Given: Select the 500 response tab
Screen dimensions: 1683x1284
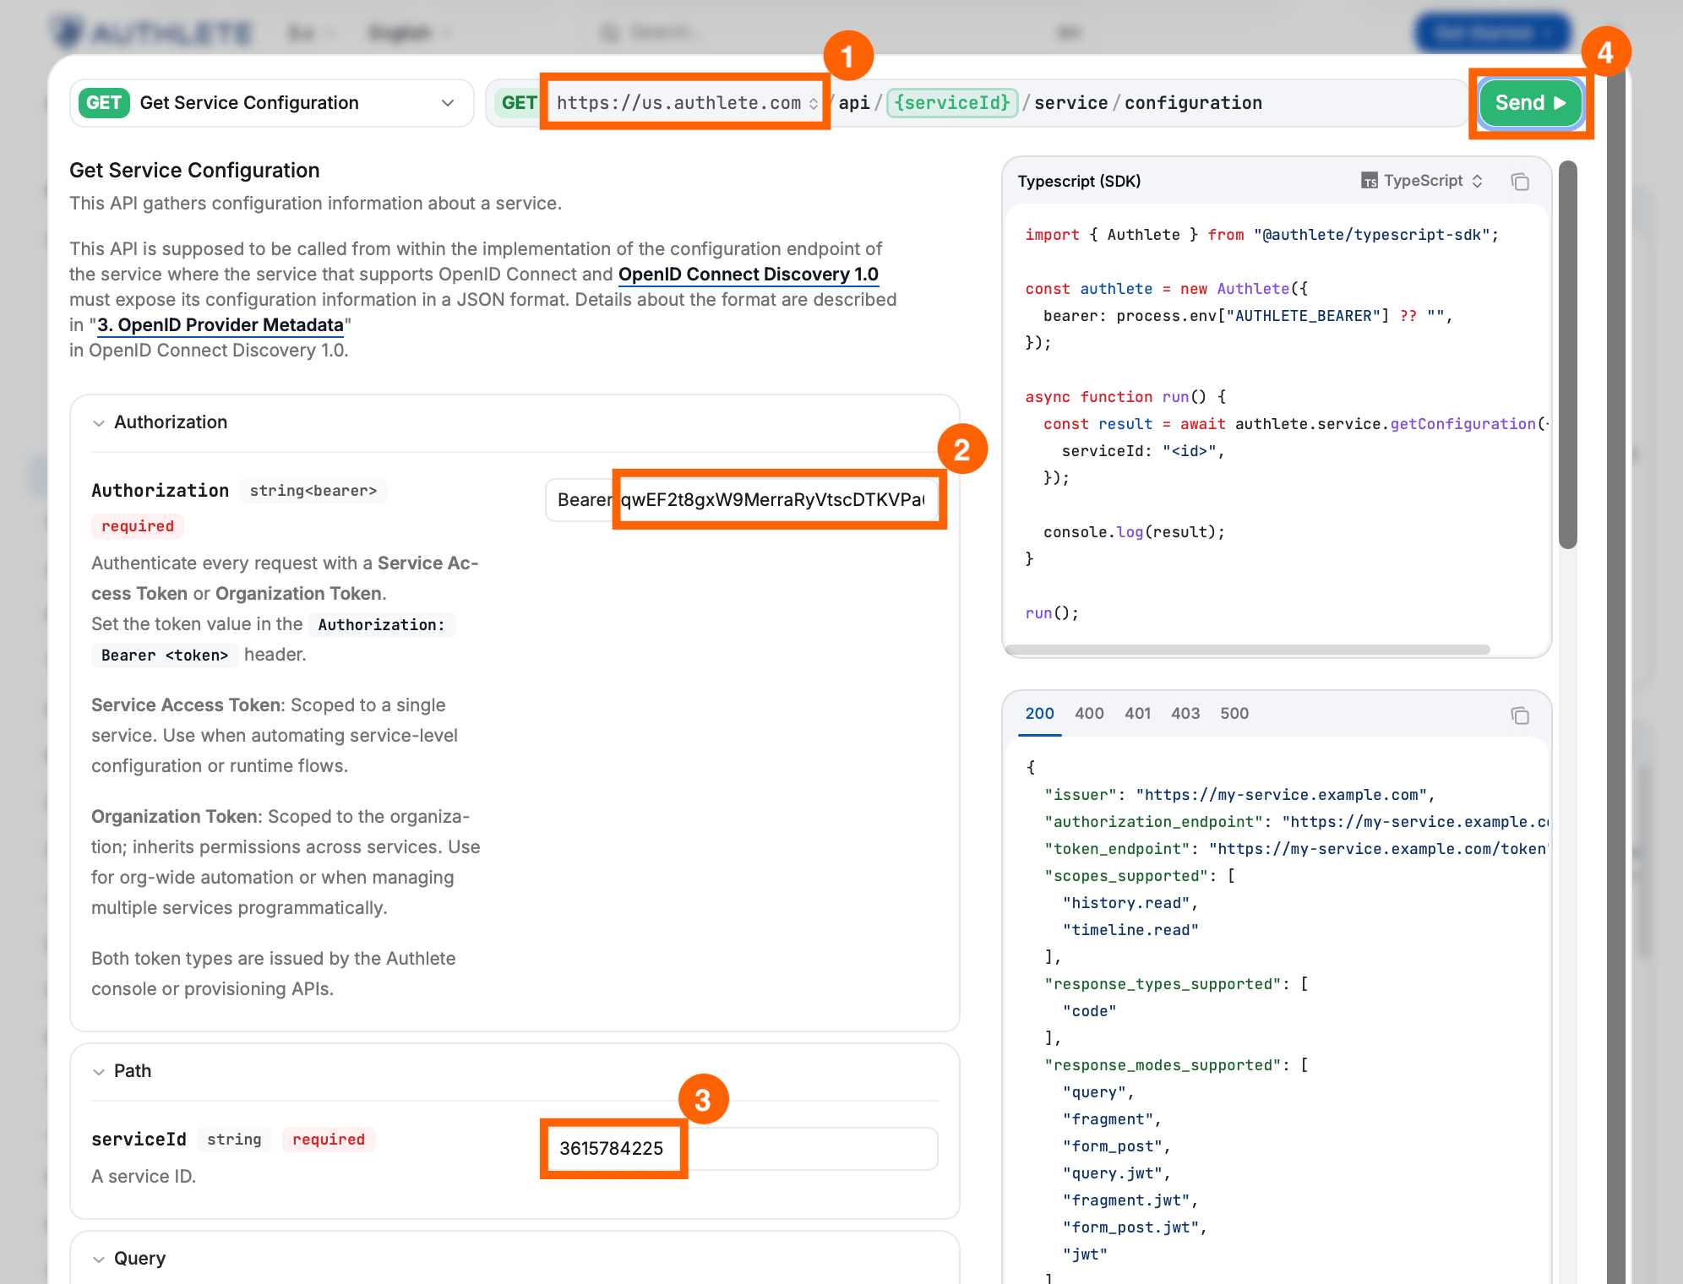Looking at the screenshot, I should [1234, 713].
